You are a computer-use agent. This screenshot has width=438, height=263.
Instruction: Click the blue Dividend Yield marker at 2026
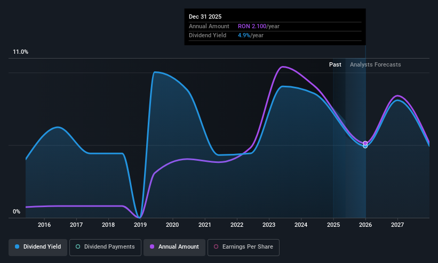tap(365, 146)
